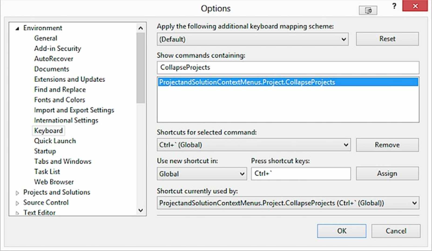Expand the Text Editor node
The width and height of the screenshot is (432, 251).
click(17, 213)
